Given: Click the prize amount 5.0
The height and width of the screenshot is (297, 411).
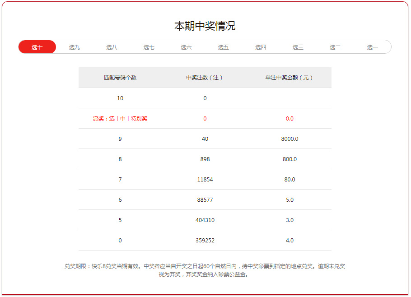Looking at the screenshot, I should [290, 200].
